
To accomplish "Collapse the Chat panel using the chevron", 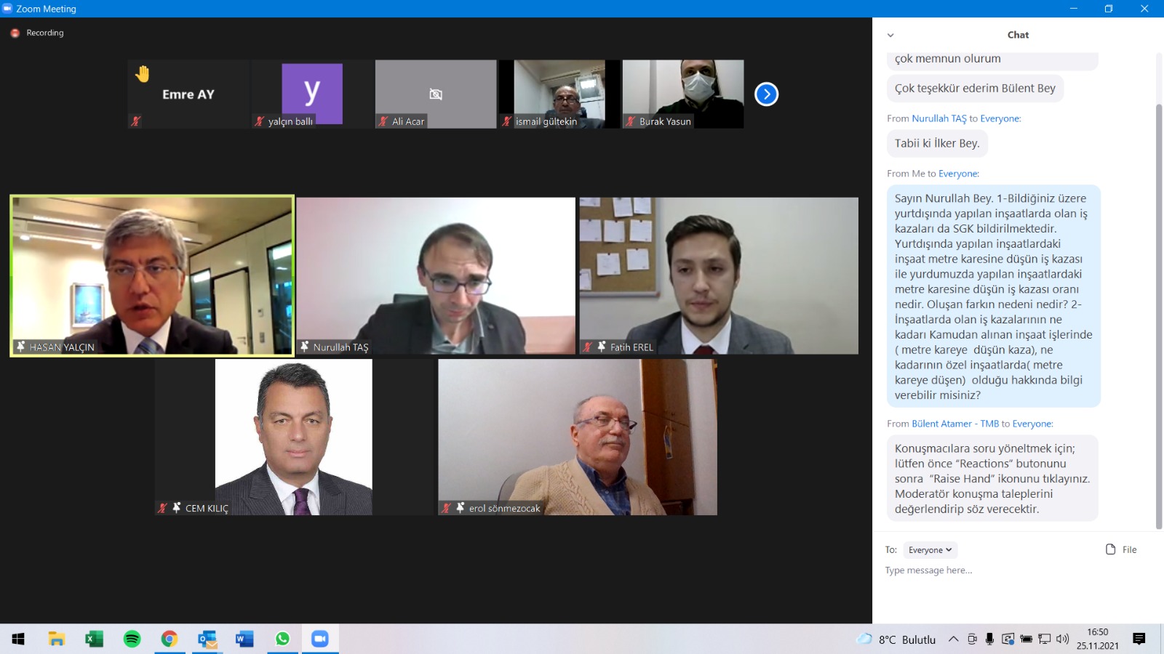I will 890,35.
